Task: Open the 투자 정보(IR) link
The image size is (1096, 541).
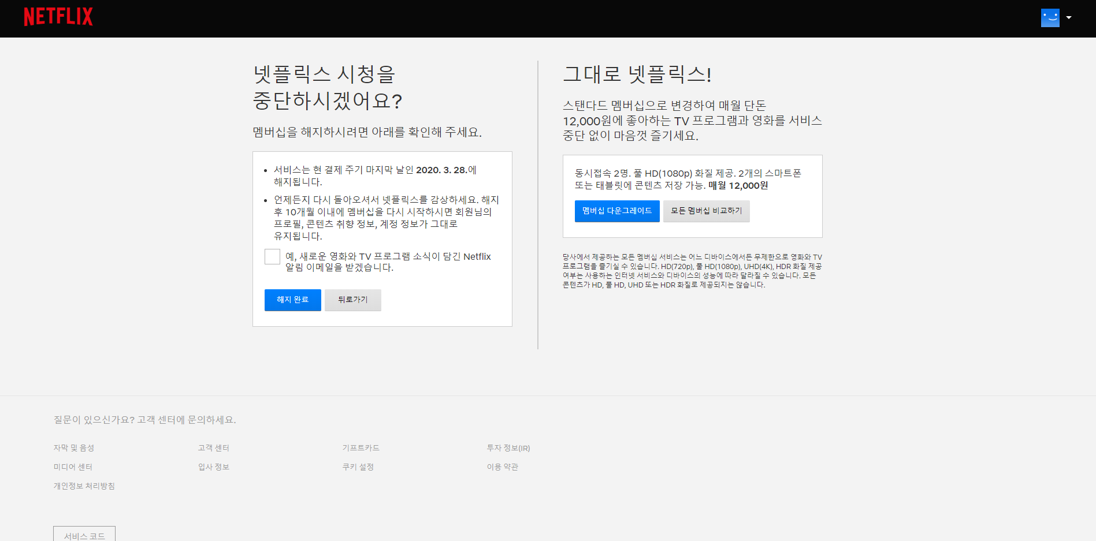Action: pyautogui.click(x=508, y=448)
